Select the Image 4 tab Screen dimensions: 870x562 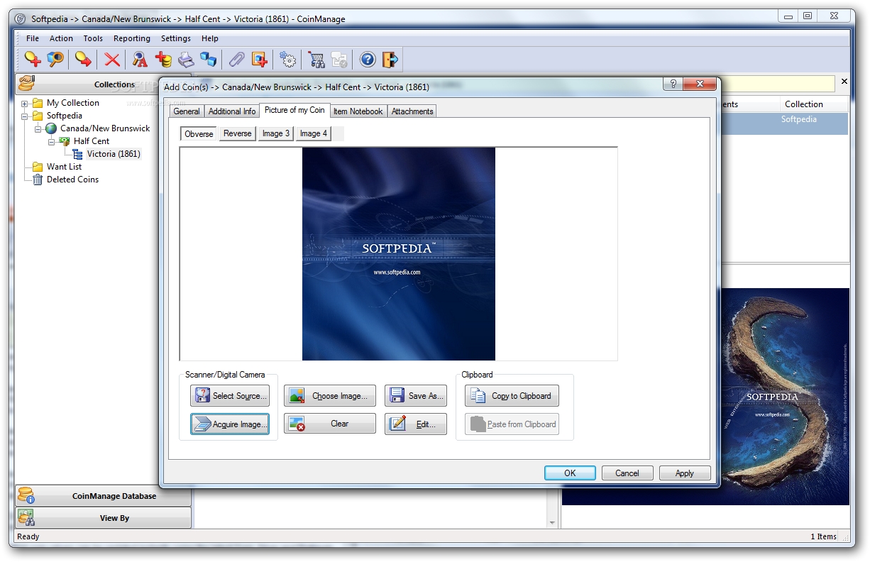click(314, 133)
